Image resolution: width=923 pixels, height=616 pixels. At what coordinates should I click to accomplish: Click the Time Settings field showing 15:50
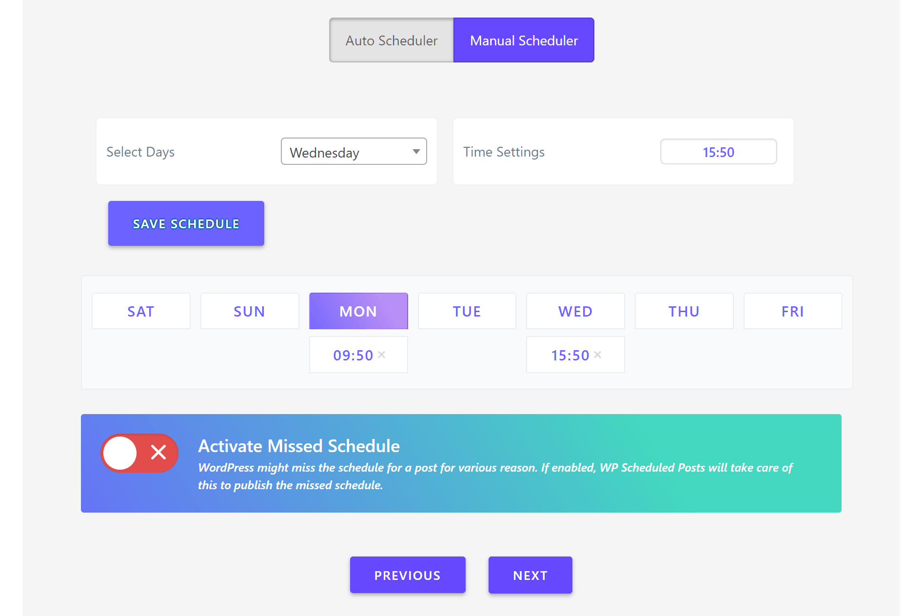[x=718, y=152]
